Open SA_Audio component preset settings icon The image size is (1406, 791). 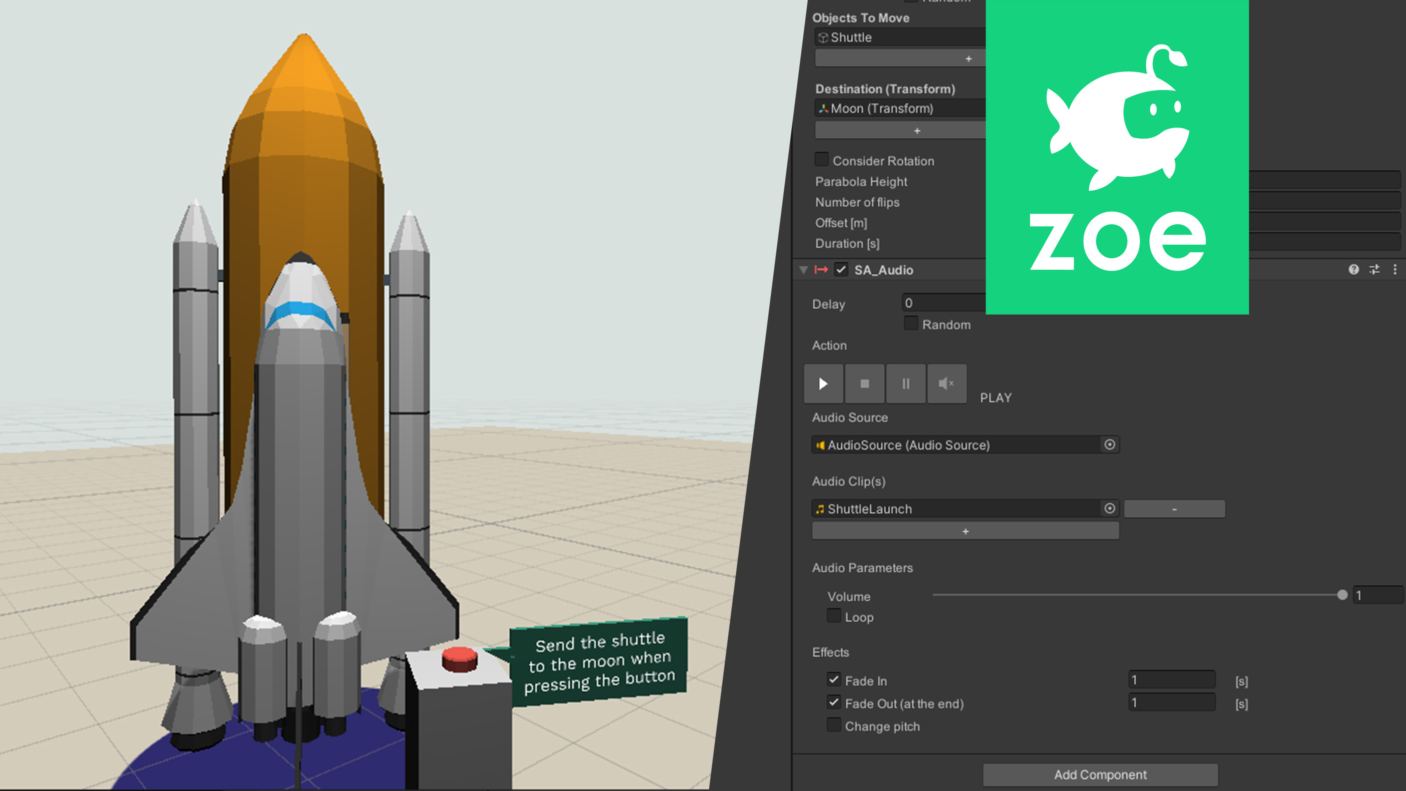(1375, 269)
